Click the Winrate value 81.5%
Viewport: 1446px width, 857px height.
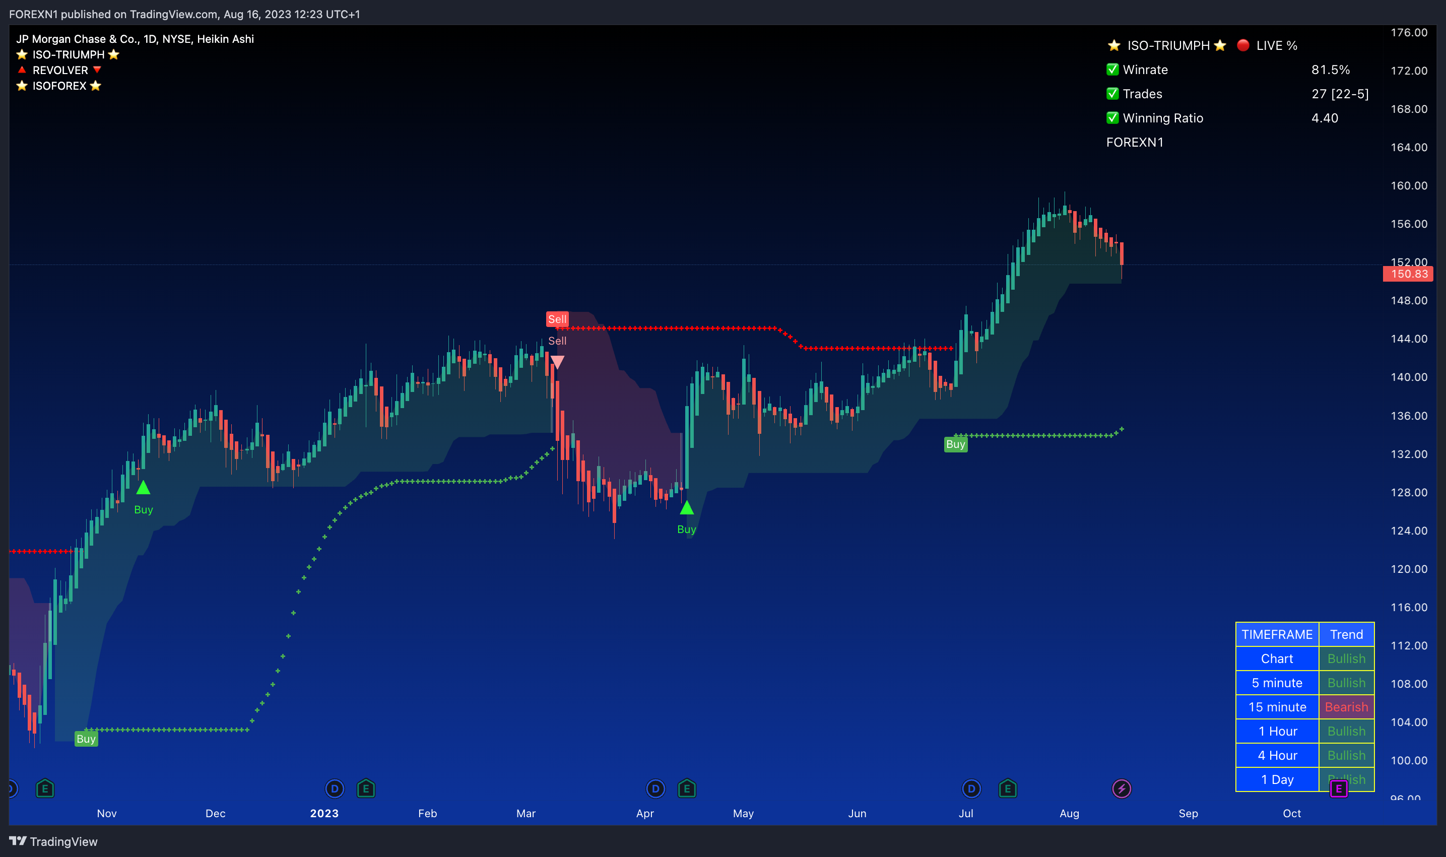1331,70
